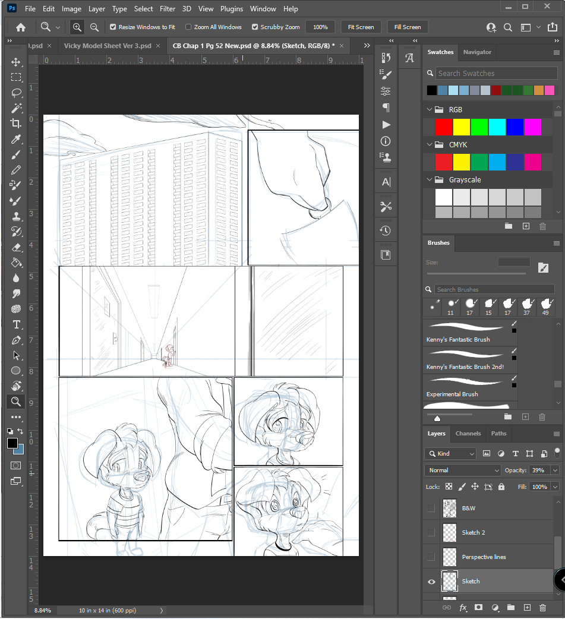Viewport: 565px width, 619px height.
Task: Open the Layer menu
Action: (x=97, y=9)
